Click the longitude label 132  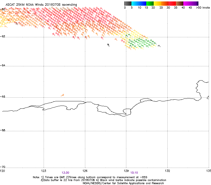coord(168,171)
